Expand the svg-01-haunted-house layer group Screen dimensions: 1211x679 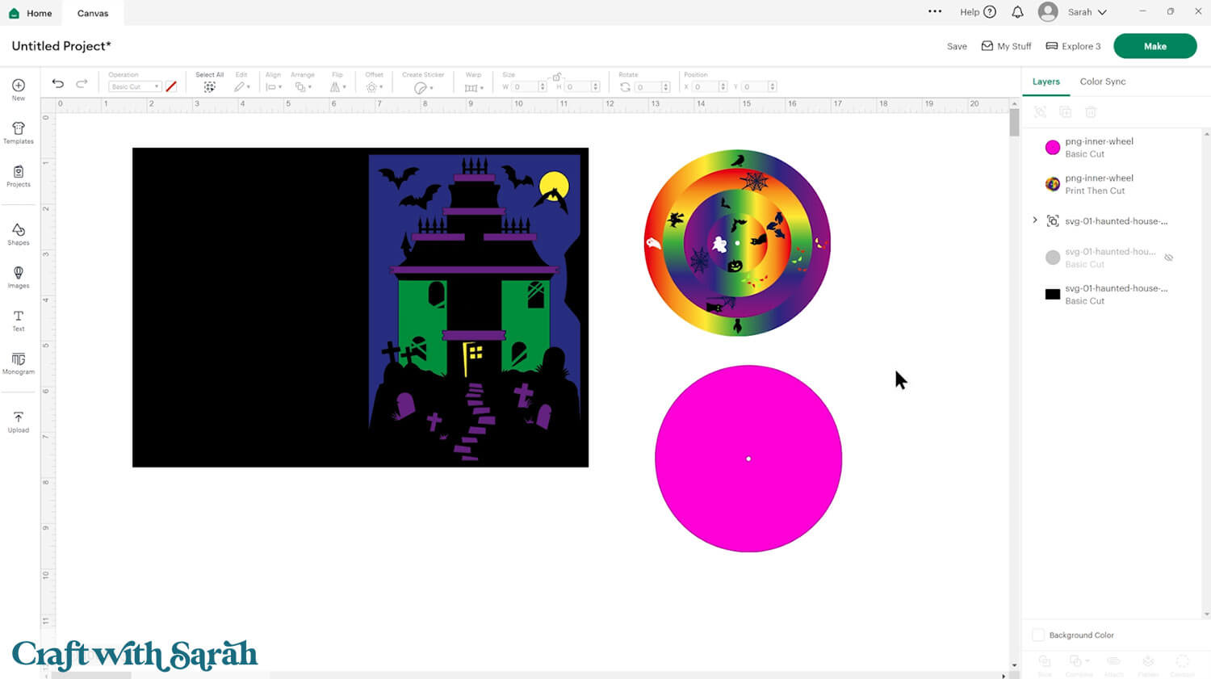pos(1035,220)
